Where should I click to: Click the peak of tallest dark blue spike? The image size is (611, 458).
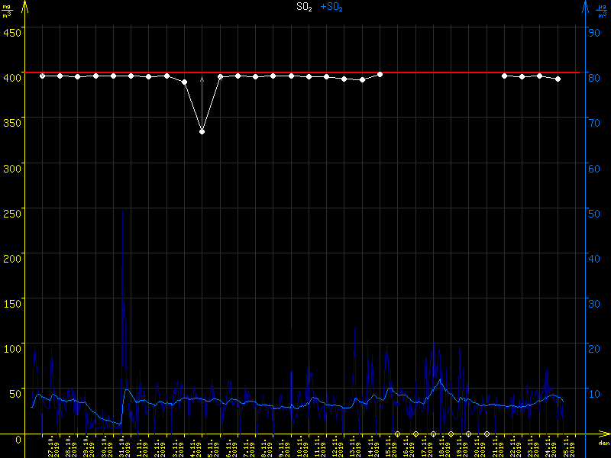(122, 211)
